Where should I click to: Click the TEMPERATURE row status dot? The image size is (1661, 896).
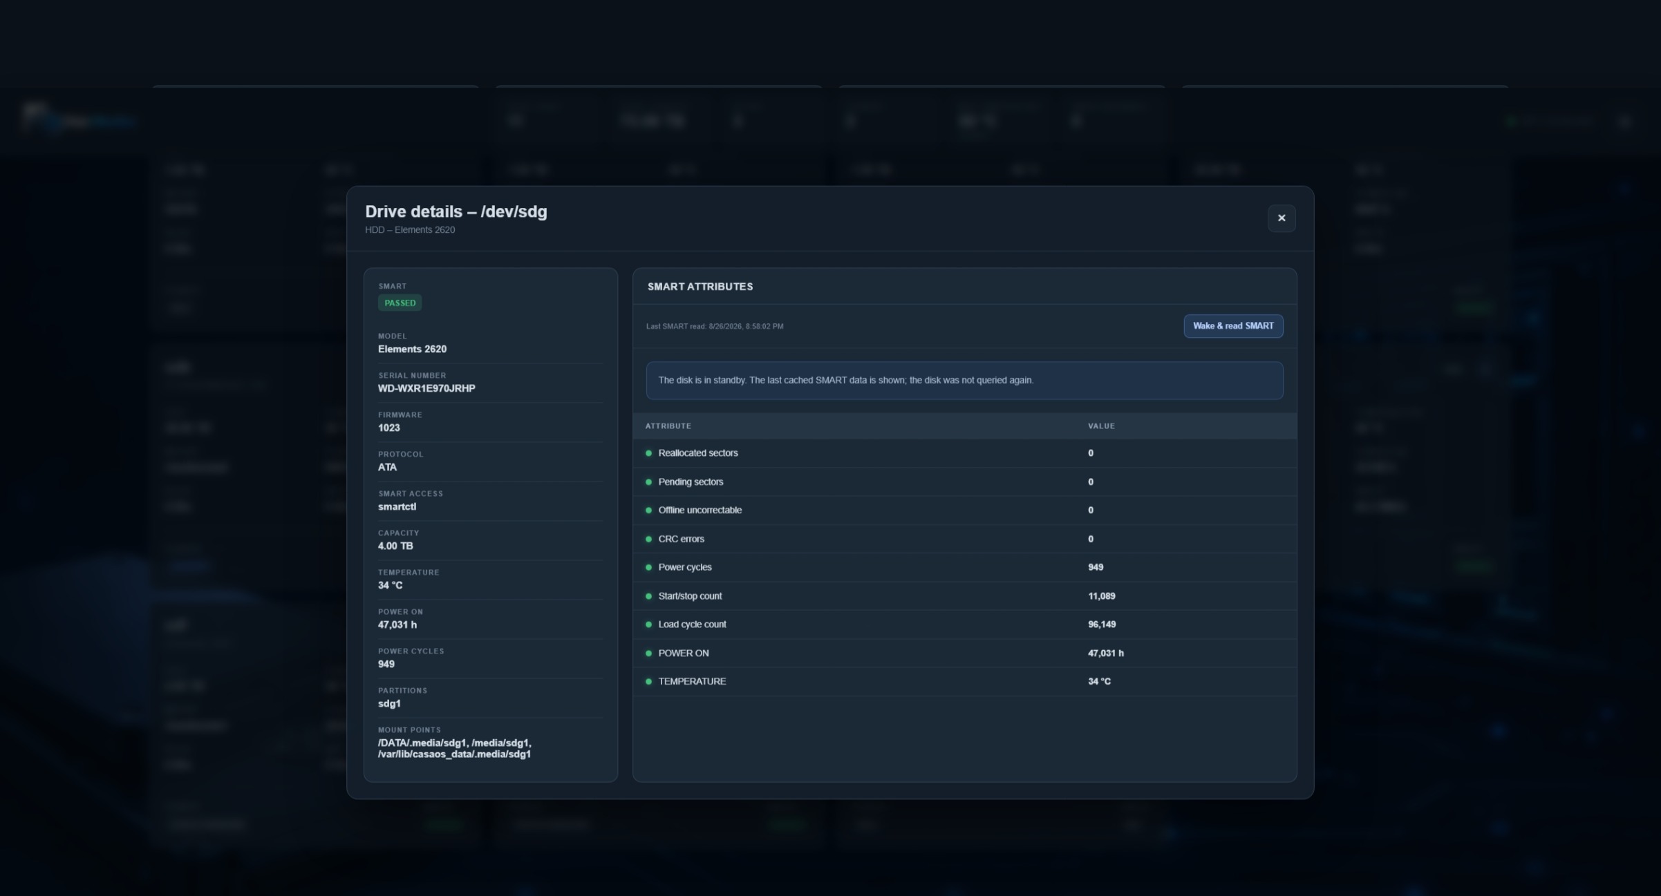(648, 681)
